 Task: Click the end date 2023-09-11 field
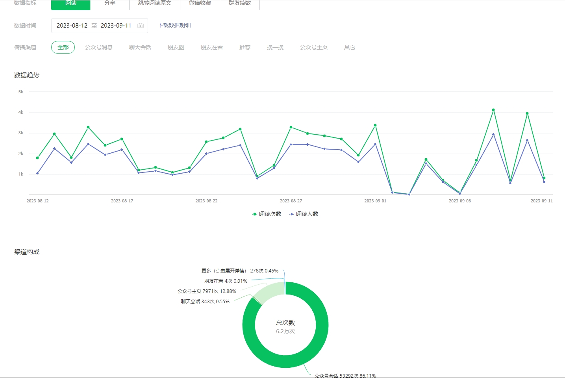click(116, 26)
